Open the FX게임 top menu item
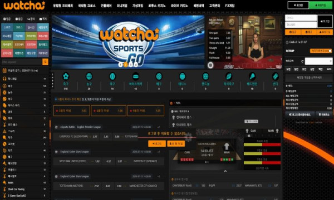The image size is (334, 200). [x=229, y=6]
